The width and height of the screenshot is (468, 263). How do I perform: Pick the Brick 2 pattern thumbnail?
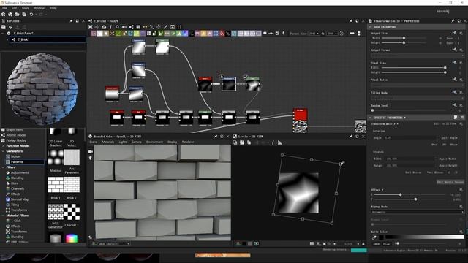click(x=72, y=185)
